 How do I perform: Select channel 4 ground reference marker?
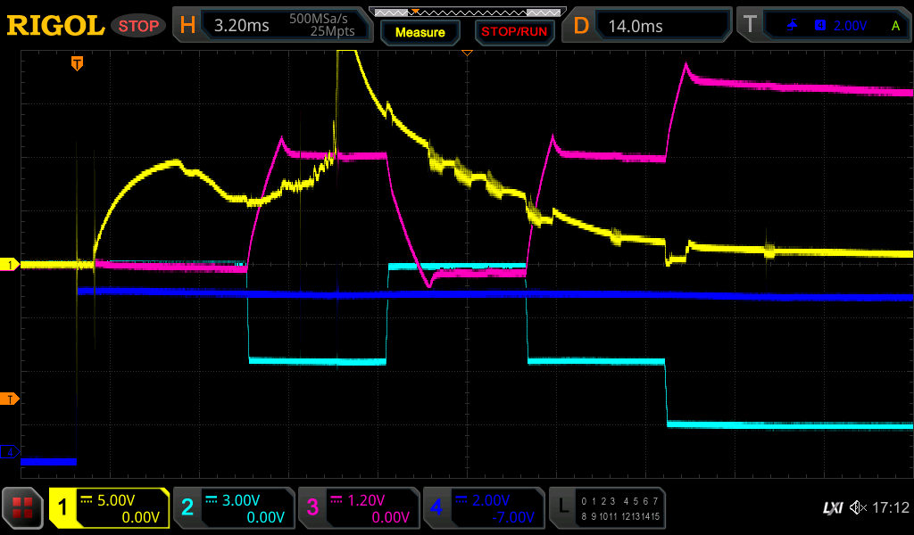pyautogui.click(x=10, y=452)
